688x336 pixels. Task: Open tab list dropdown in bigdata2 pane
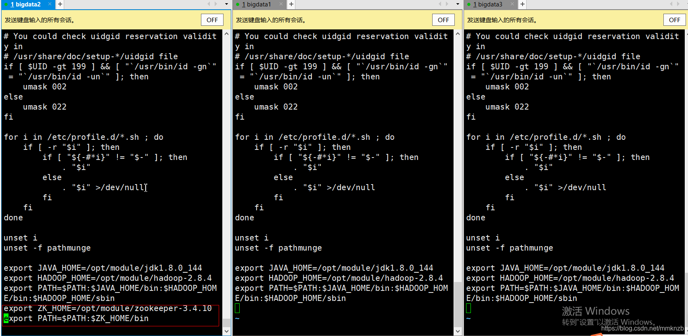pos(226,4)
